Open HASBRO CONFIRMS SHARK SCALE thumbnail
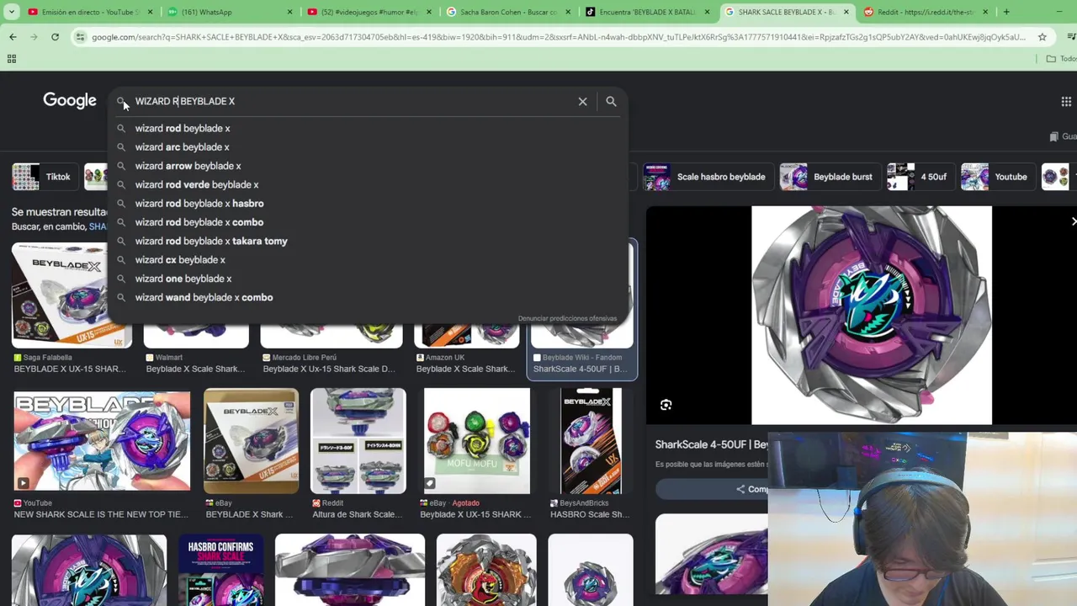1077x606 pixels. (x=220, y=570)
